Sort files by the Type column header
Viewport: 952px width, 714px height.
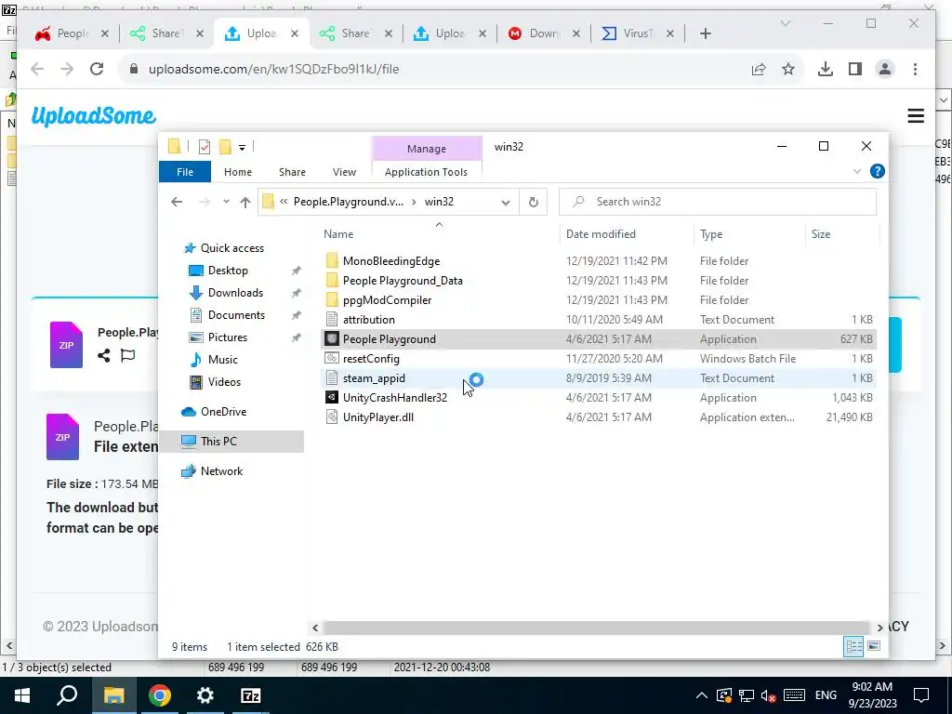pos(711,233)
